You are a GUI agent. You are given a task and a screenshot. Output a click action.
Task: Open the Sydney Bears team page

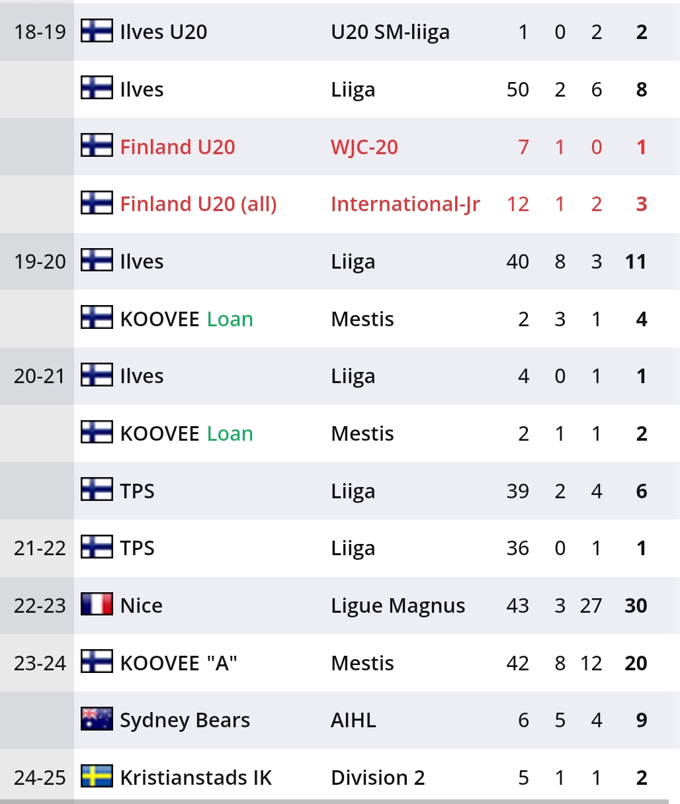pyautogui.click(x=185, y=720)
